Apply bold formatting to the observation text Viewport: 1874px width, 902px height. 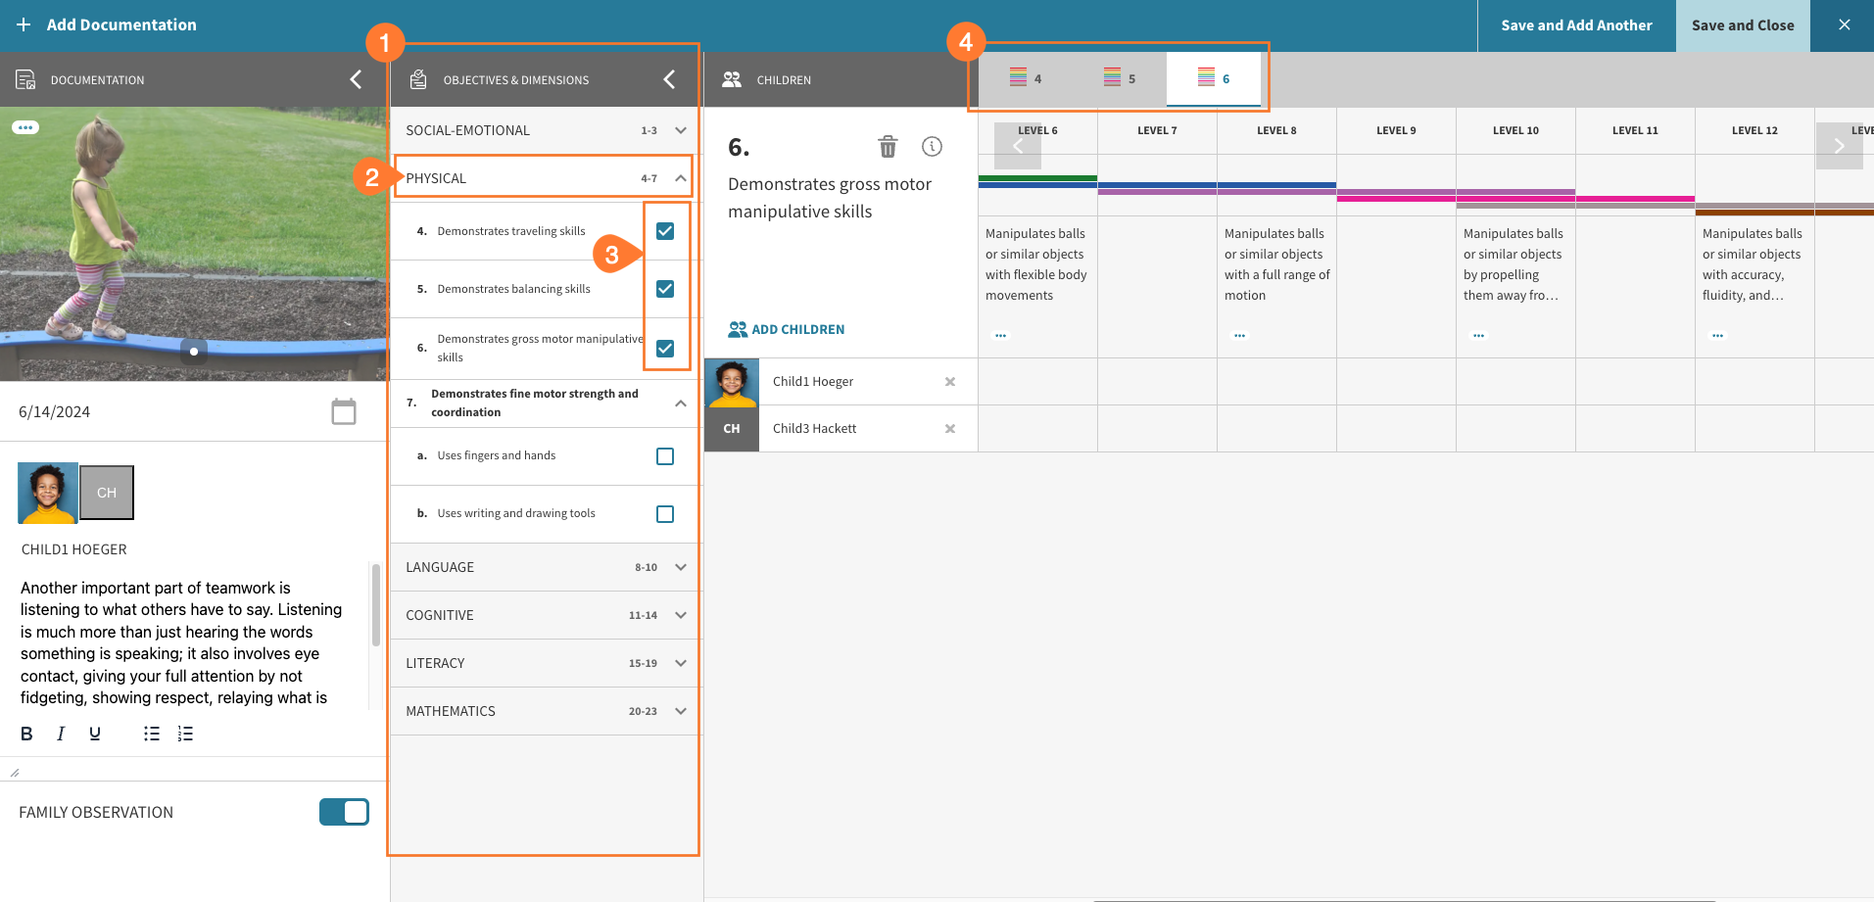pyautogui.click(x=25, y=733)
